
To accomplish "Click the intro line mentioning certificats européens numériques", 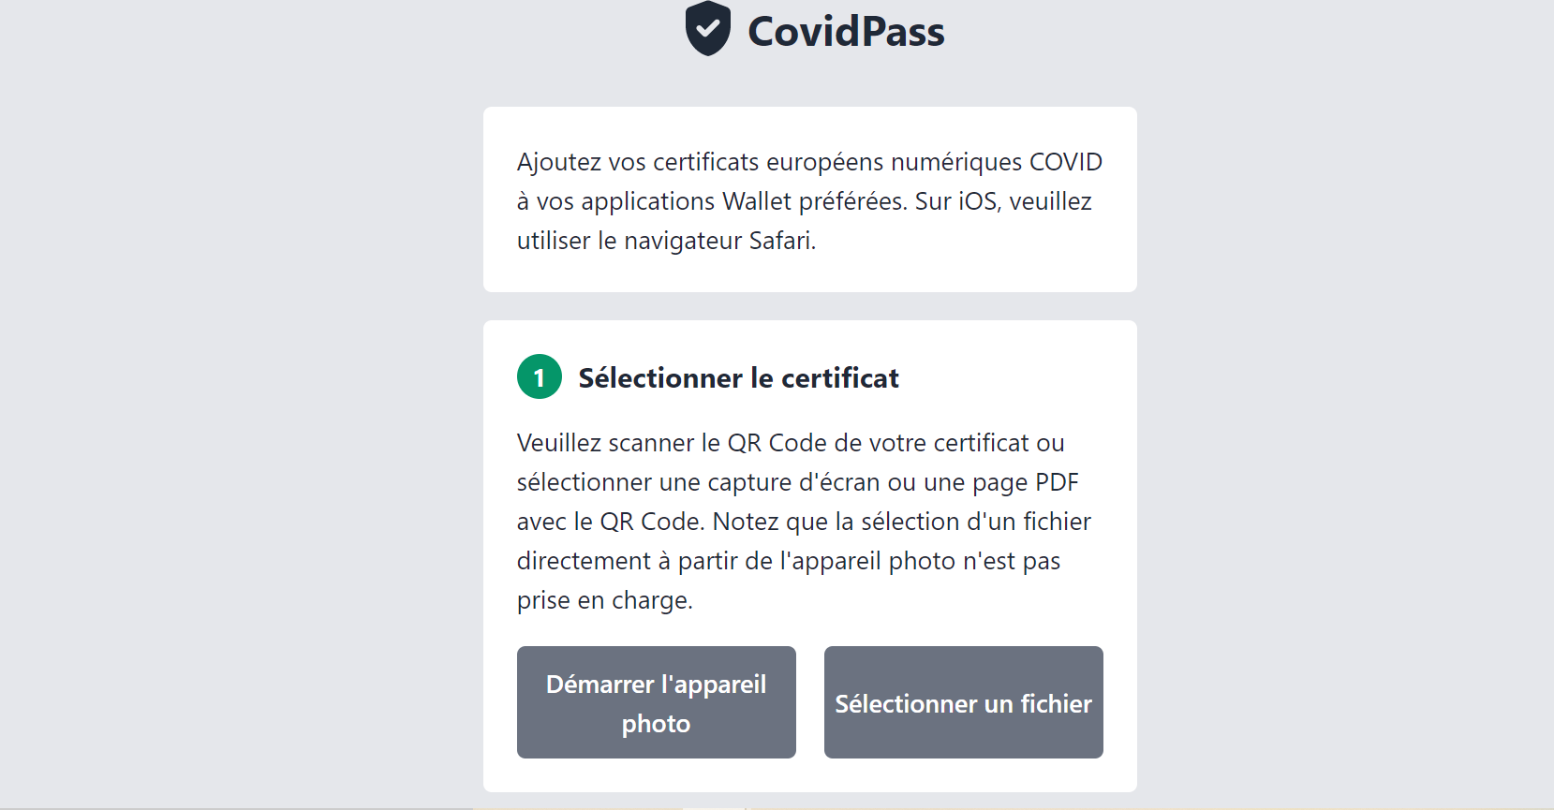I will coord(809,162).
